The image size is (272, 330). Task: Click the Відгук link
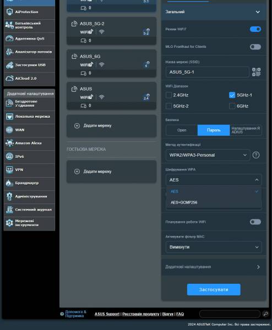pyautogui.click(x=168, y=314)
